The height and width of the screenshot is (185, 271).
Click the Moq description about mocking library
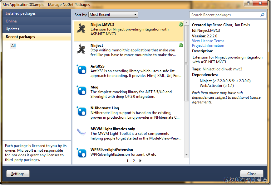tap(131, 94)
